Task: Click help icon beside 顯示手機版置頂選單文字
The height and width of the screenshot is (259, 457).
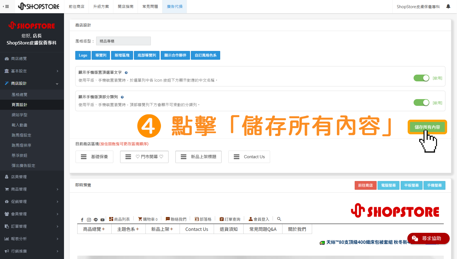Action: point(126,73)
